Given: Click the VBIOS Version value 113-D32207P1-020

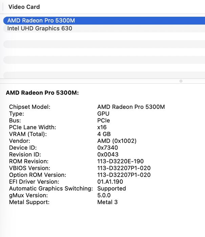Looking at the screenshot, I should tap(124, 168).
